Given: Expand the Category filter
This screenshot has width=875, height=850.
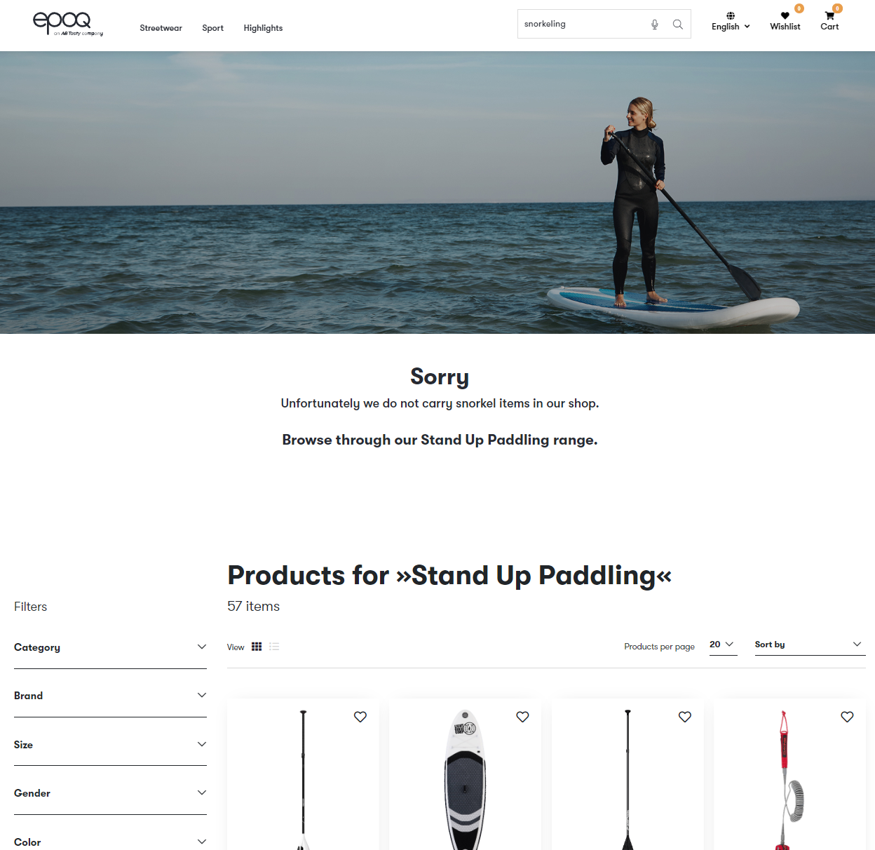Looking at the screenshot, I should click(x=110, y=647).
